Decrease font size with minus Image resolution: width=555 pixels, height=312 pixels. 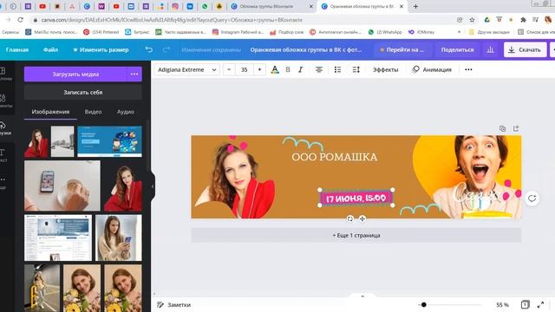click(x=229, y=69)
